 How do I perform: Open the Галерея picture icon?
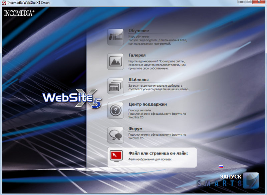[x=115, y=62]
